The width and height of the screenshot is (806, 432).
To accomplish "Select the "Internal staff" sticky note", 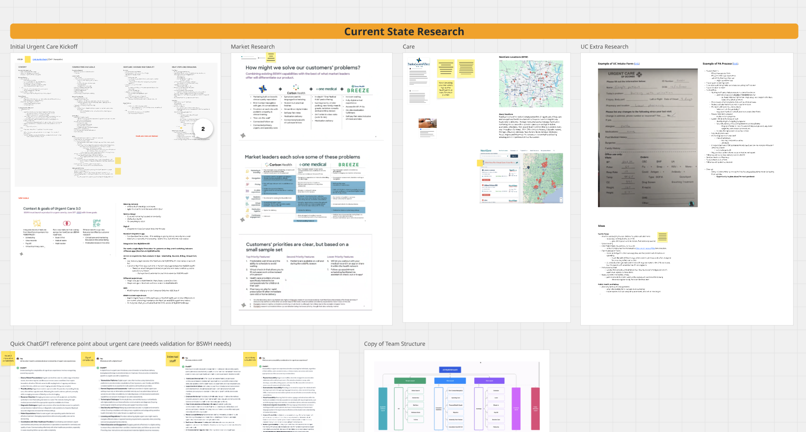I will click(x=173, y=359).
